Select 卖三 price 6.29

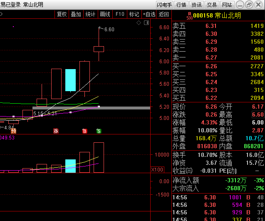pyautogui.click(x=211, y=42)
